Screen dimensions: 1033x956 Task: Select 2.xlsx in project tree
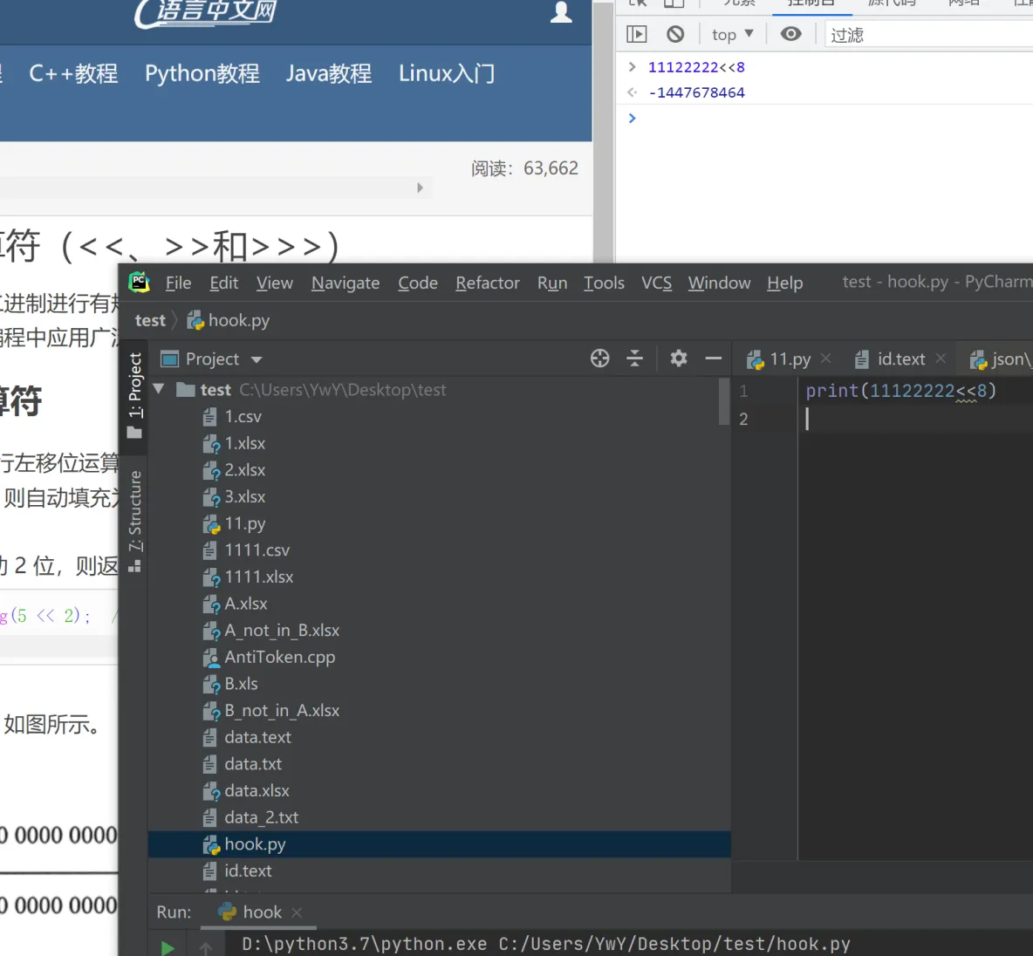[440, 470]
